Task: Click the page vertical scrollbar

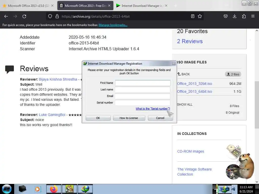Action: (256, 105)
